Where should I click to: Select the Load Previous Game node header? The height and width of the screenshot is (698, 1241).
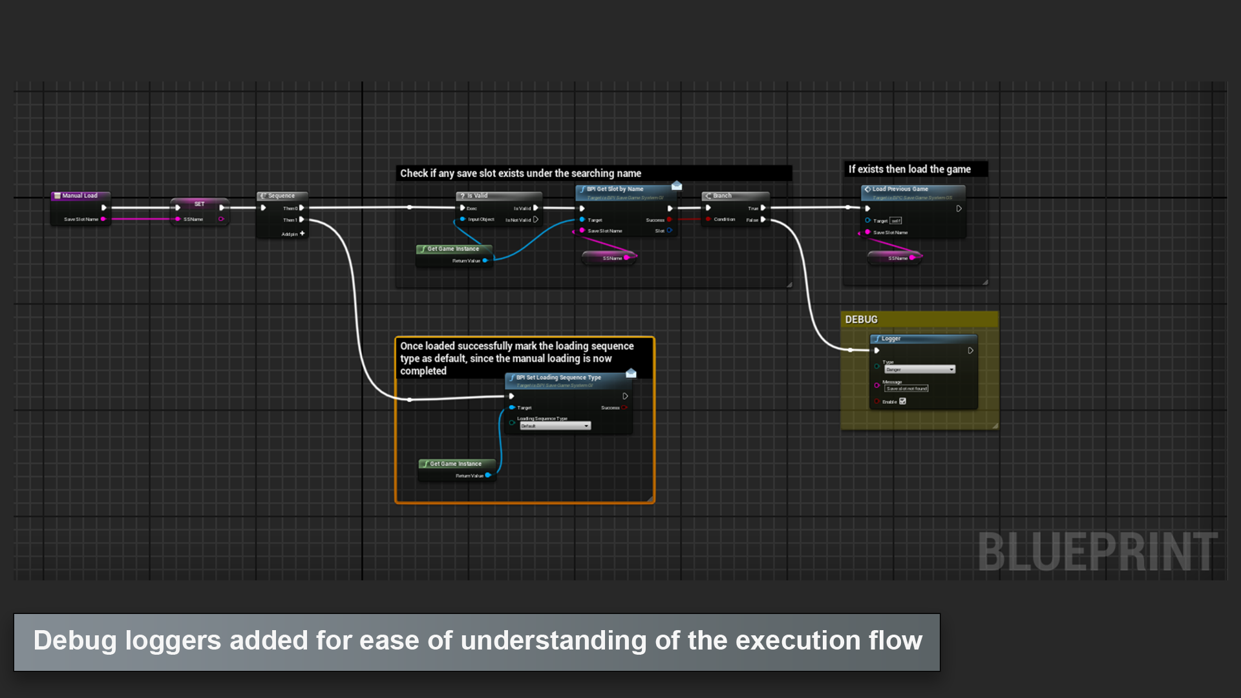[900, 189]
